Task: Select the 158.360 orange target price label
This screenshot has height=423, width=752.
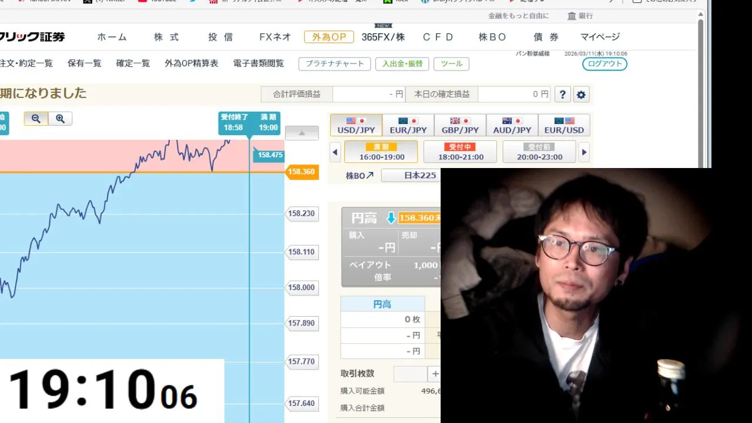Action: tap(302, 172)
